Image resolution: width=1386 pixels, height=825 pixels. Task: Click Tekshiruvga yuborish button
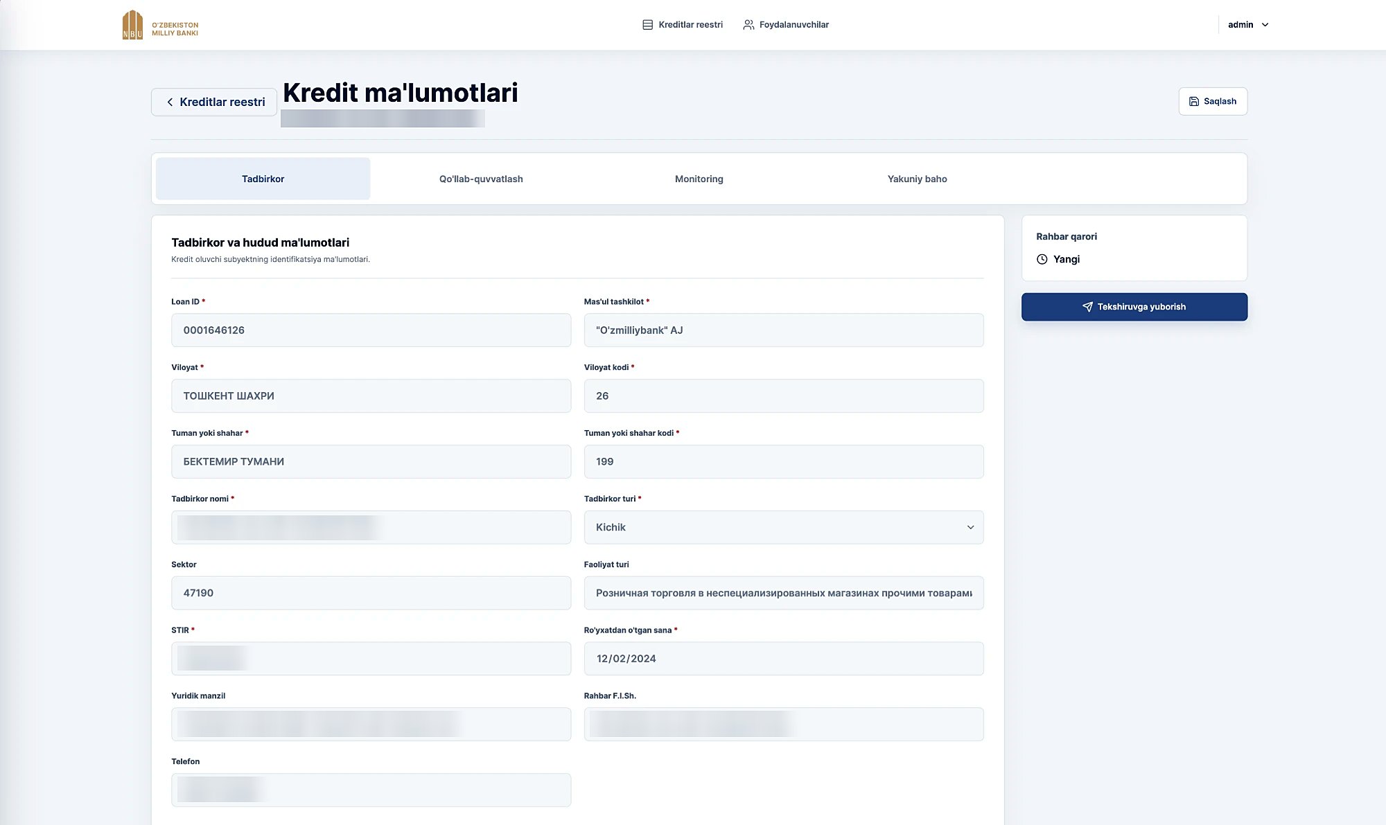(x=1134, y=307)
